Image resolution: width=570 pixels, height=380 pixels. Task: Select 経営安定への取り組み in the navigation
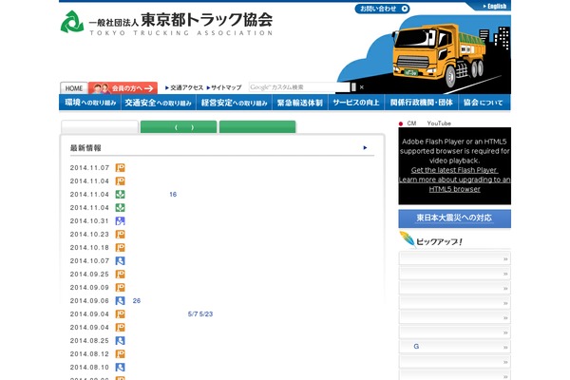pos(234,103)
